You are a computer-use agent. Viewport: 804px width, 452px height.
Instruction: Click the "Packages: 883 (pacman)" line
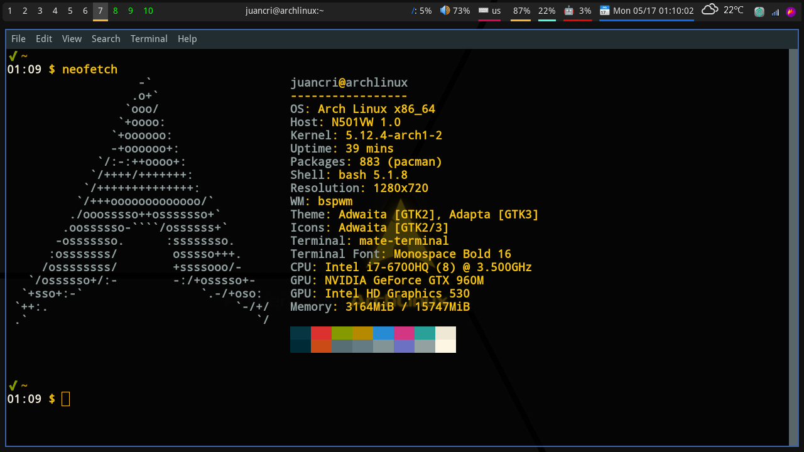tap(366, 161)
